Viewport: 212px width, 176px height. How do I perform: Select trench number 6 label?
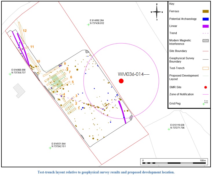click(x=71, y=77)
